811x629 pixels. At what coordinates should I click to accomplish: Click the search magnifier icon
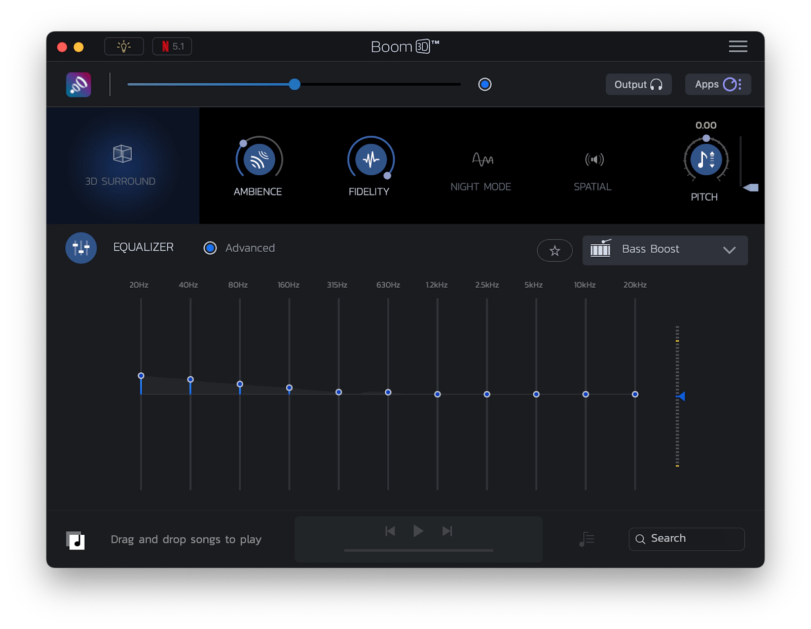(640, 539)
